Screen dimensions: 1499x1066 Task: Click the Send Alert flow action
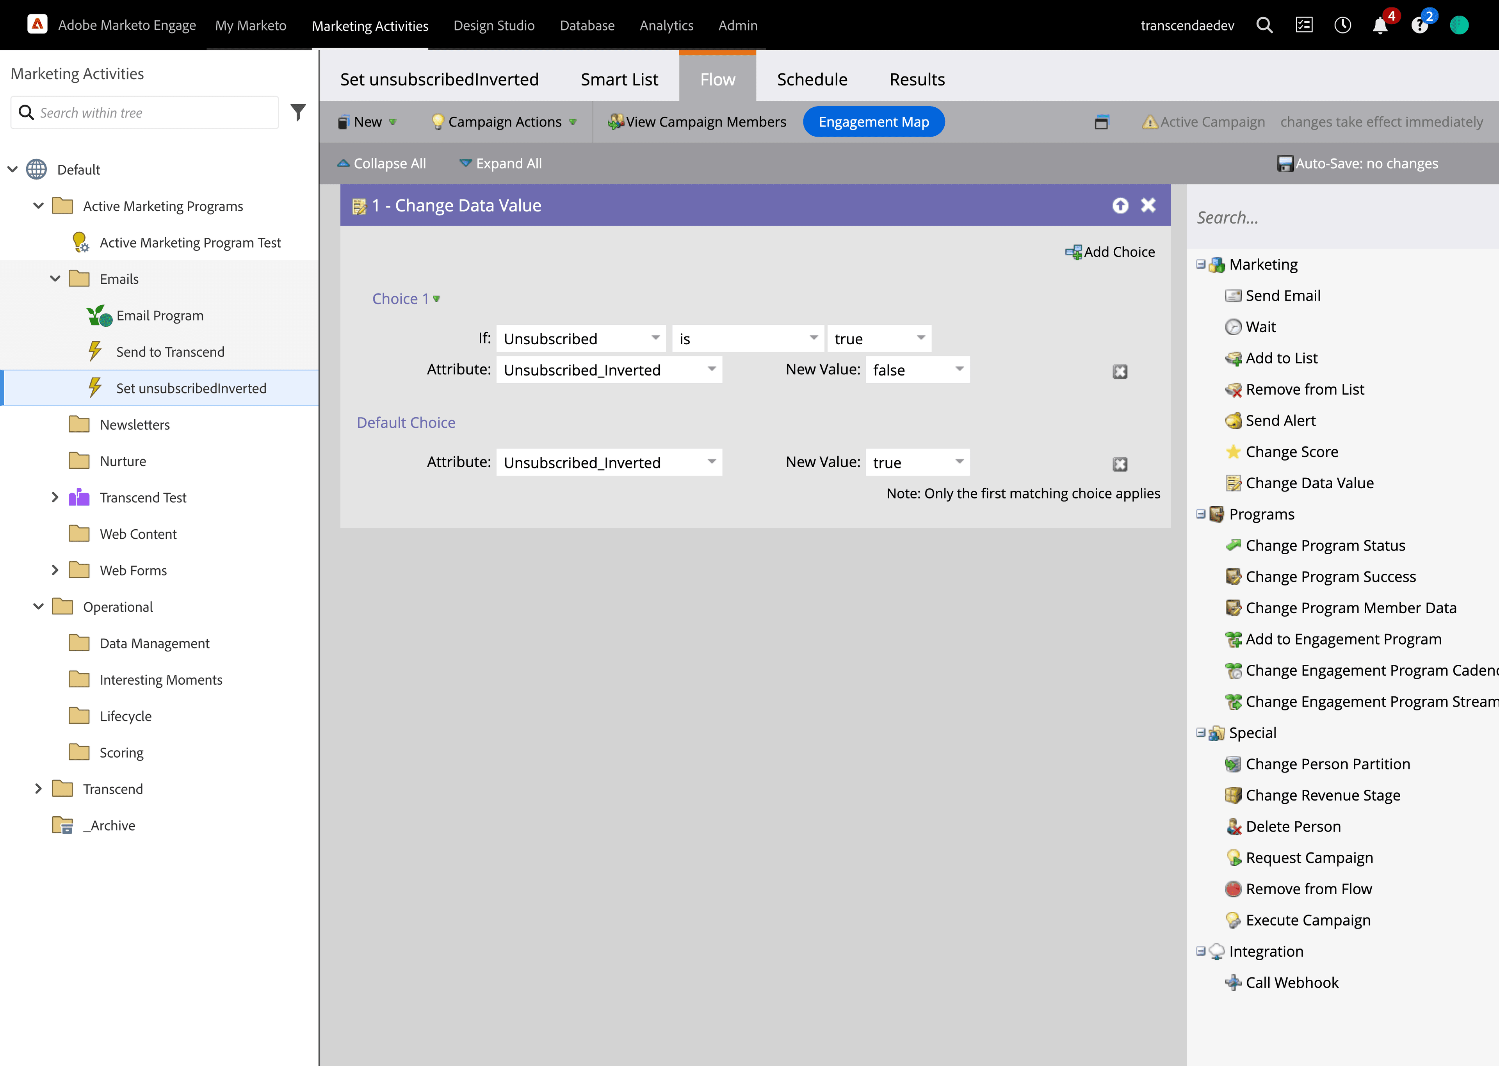(x=1280, y=421)
